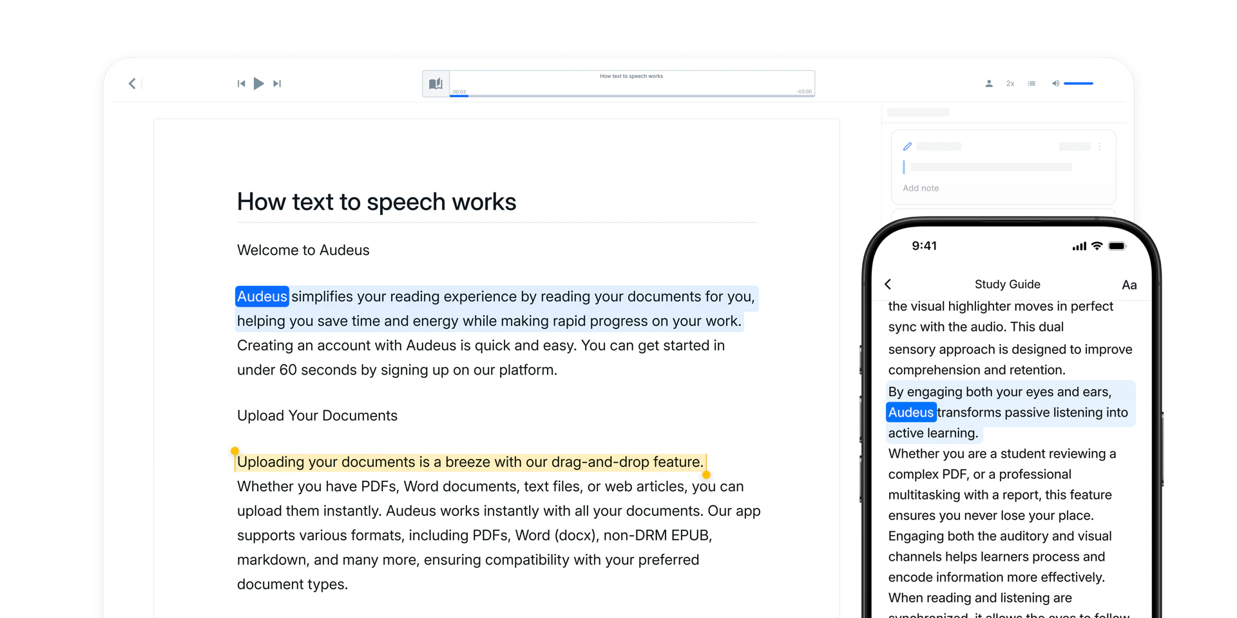Click the pencil edit icon in the notes panel

907,146
